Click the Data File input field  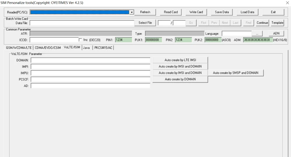[82, 23]
